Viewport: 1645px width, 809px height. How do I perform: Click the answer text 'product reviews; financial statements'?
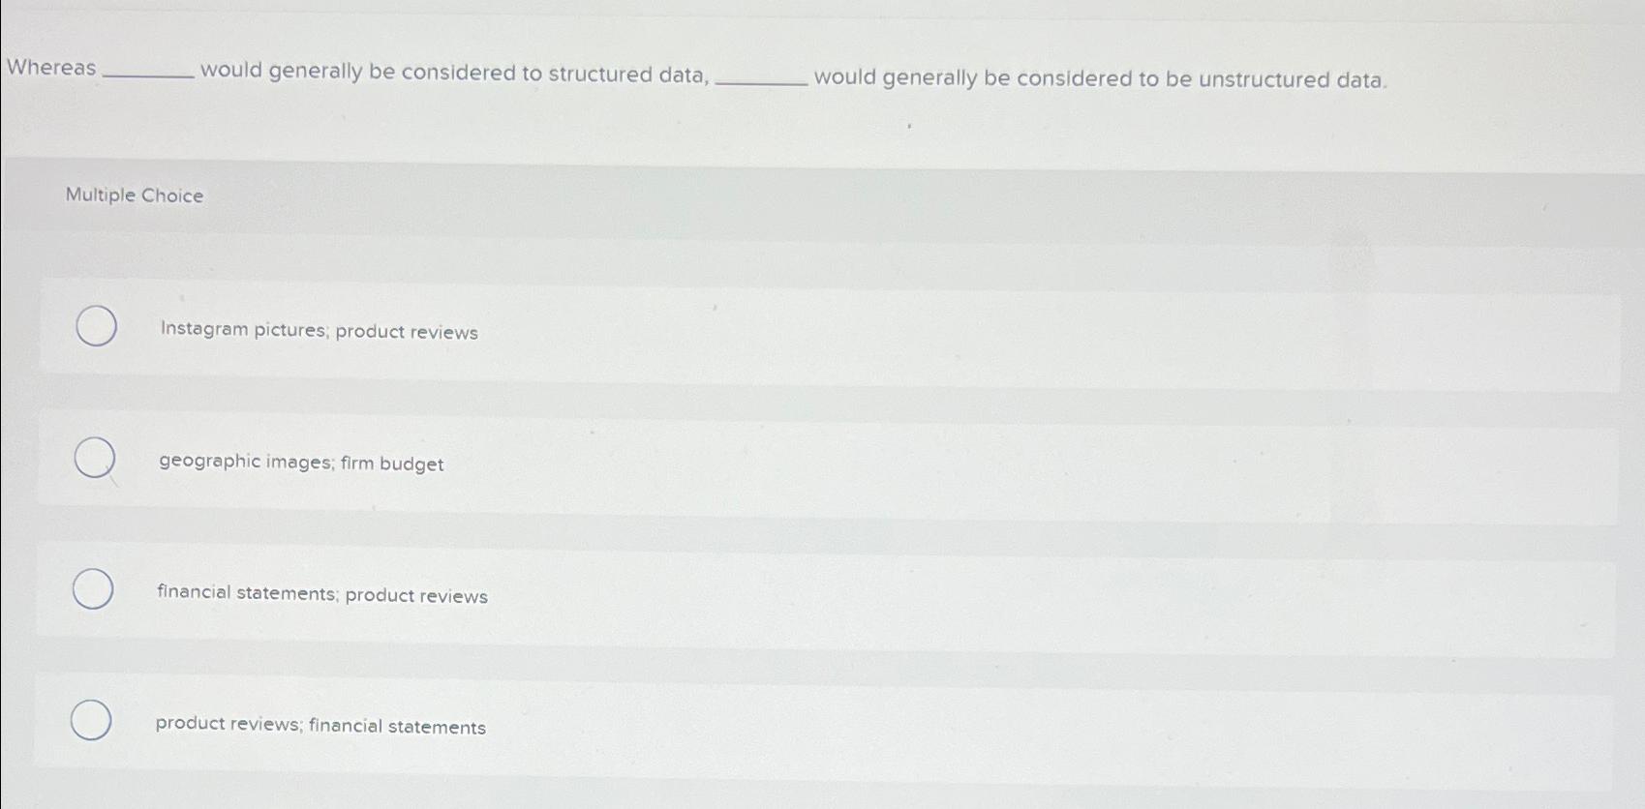(x=320, y=725)
